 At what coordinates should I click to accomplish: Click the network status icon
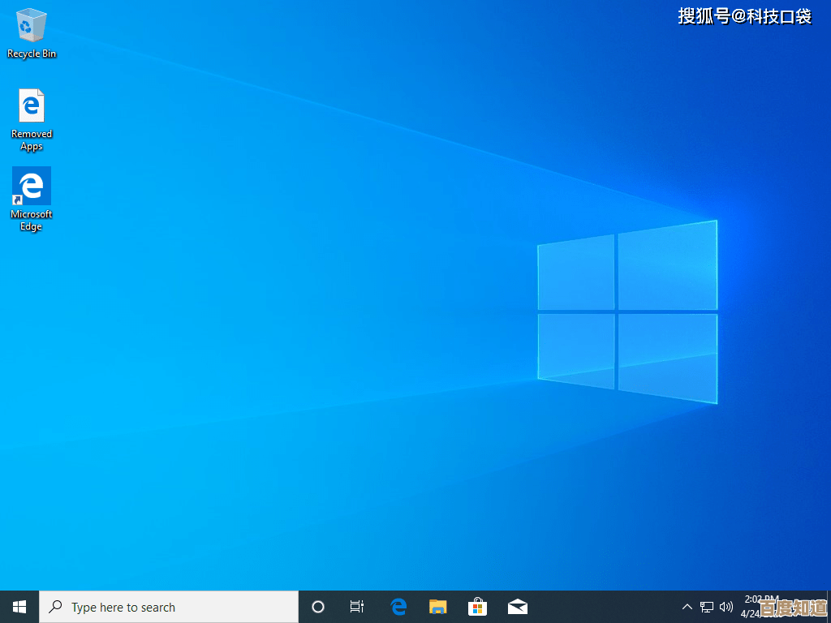707,607
